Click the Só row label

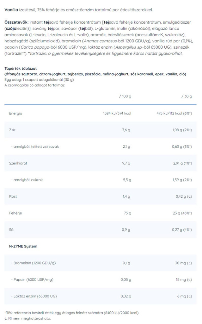pos(11,230)
